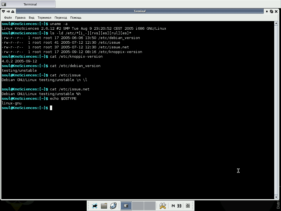Open the settings manager tools icon
This screenshot has width=281, height=211.
[x=163, y=206]
